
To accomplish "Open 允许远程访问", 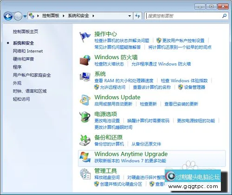I will pos(113,87).
